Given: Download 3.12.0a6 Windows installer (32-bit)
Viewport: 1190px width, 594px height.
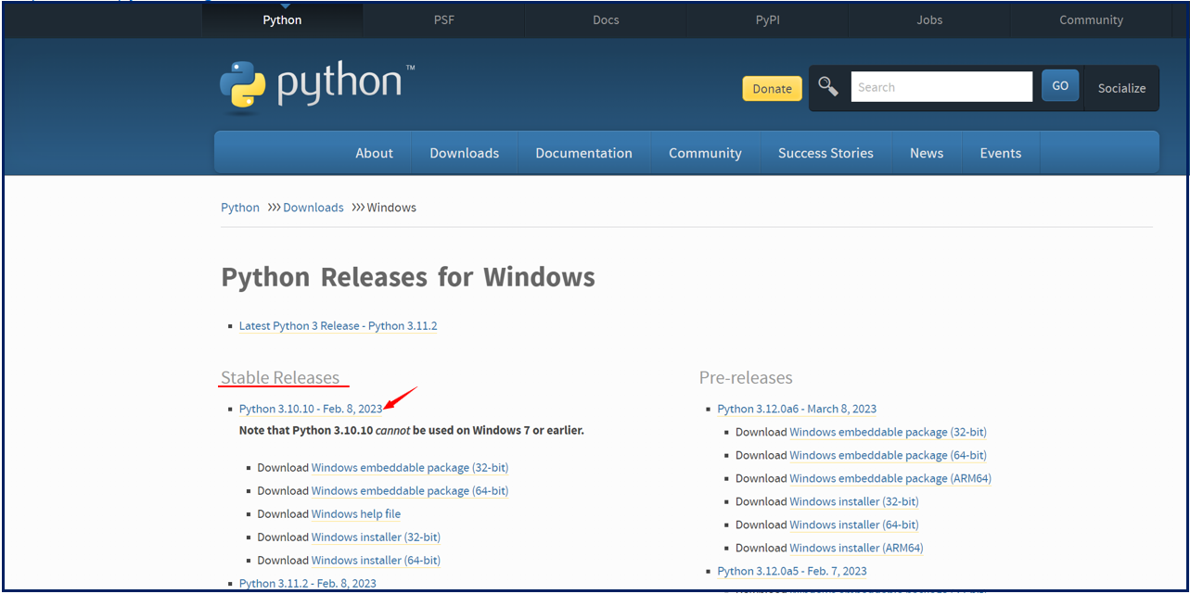Looking at the screenshot, I should pos(854,502).
